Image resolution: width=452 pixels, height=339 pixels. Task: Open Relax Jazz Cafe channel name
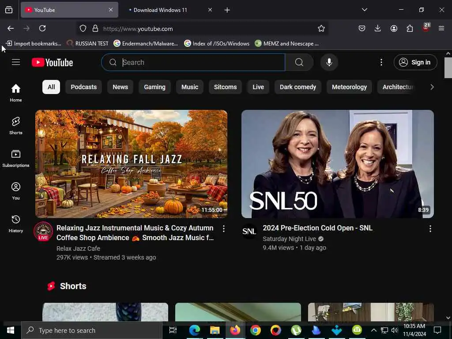(x=78, y=249)
